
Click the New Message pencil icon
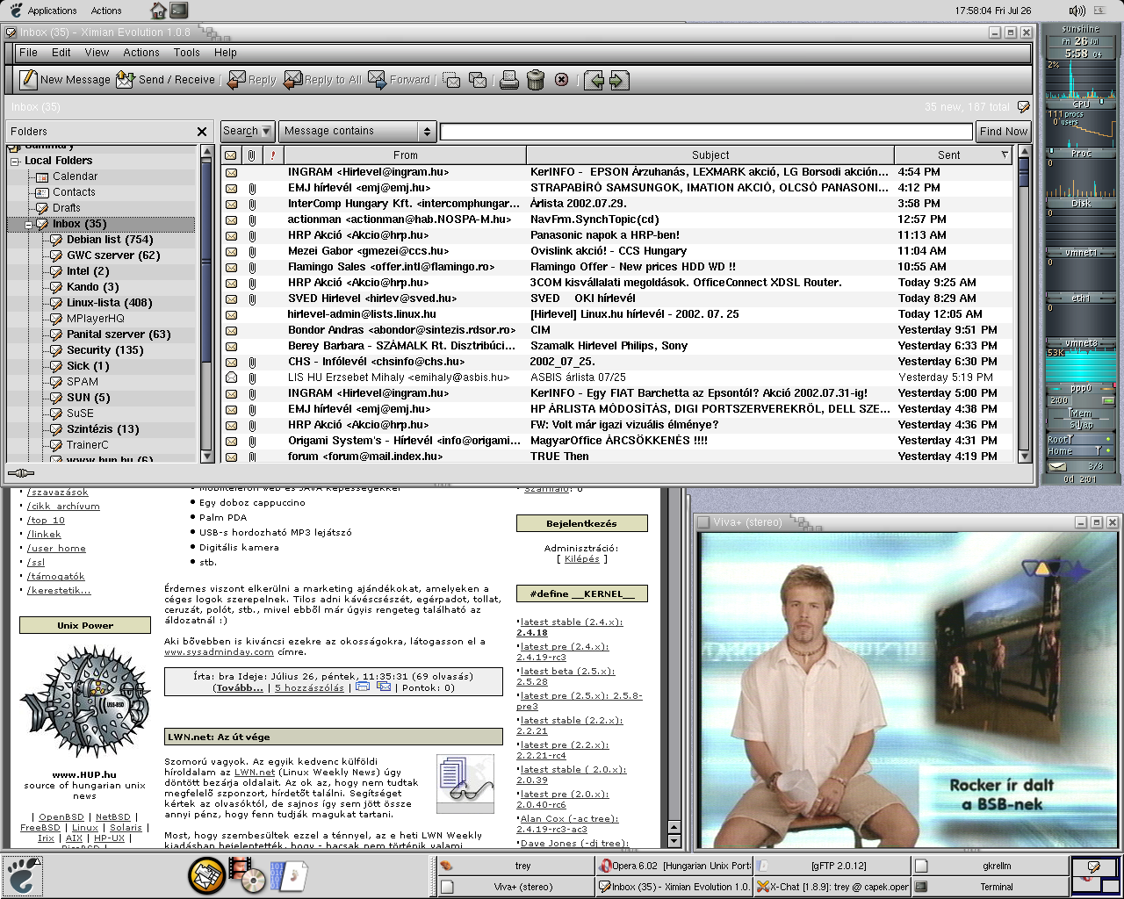point(29,80)
